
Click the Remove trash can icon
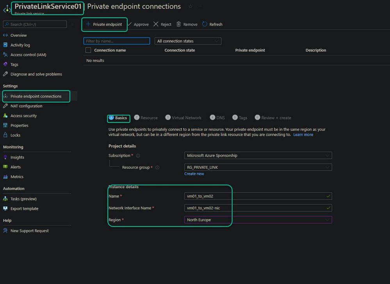(x=178, y=24)
